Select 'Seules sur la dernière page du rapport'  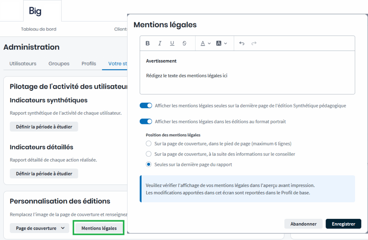(149, 165)
